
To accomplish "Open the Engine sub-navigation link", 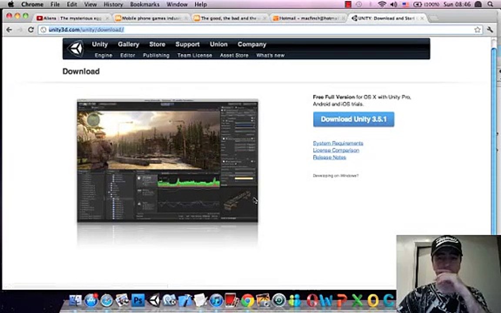I will [103, 55].
